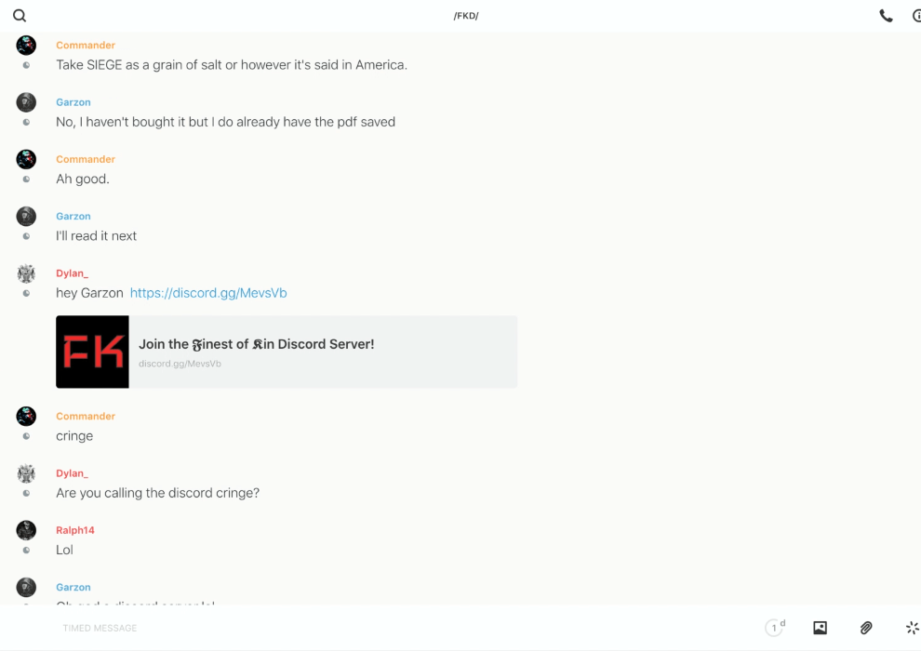Send a ping using the ping icon
This screenshot has height=651, width=921.
[x=912, y=628]
